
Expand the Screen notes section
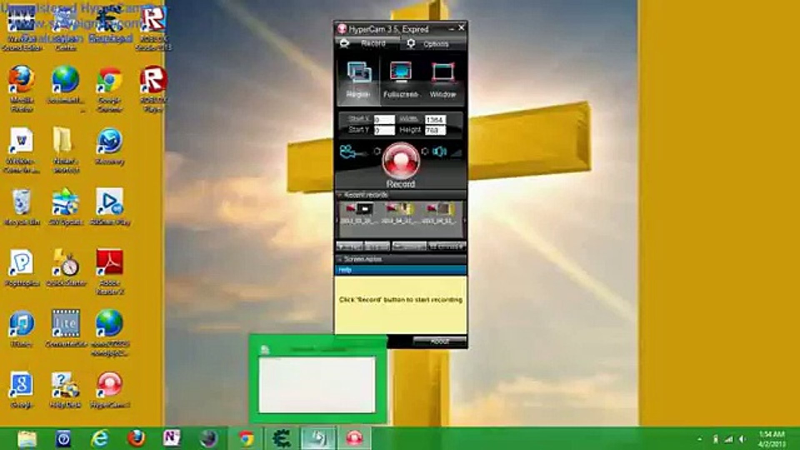tap(340, 259)
